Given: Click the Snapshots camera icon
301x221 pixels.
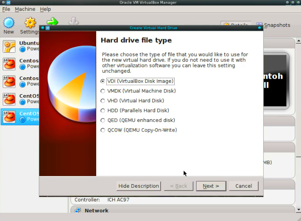Looking at the screenshot, I should coord(259,25).
